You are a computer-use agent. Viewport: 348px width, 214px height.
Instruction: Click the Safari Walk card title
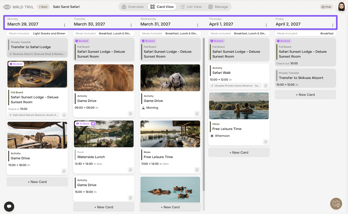coord(221,73)
